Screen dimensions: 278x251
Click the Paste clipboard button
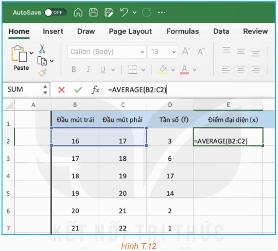pos(19,57)
